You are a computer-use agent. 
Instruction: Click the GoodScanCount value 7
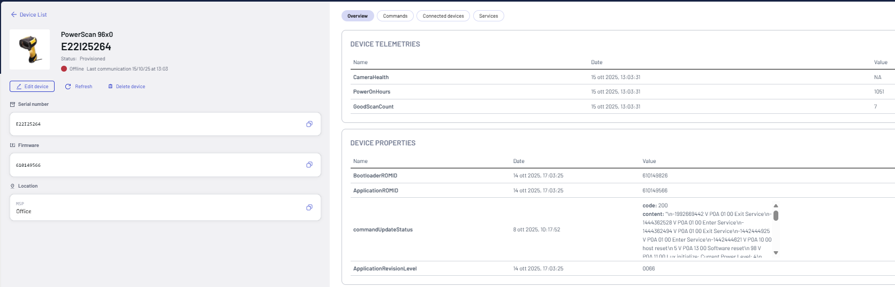[x=876, y=107]
